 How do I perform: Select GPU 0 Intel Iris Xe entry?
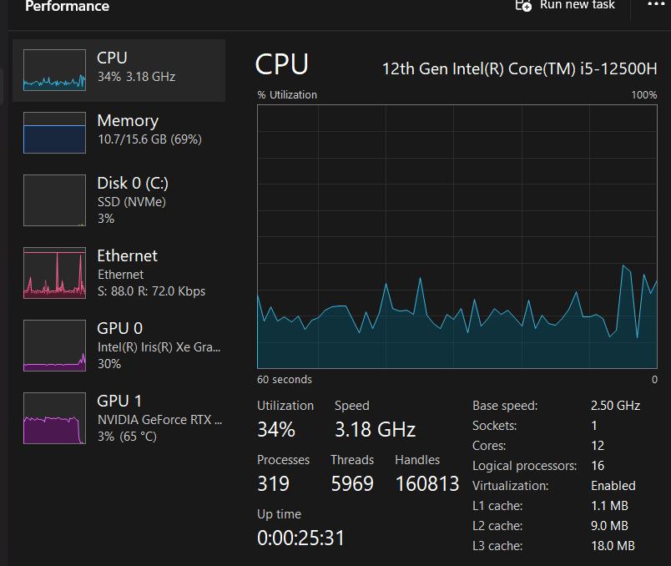coord(157,345)
